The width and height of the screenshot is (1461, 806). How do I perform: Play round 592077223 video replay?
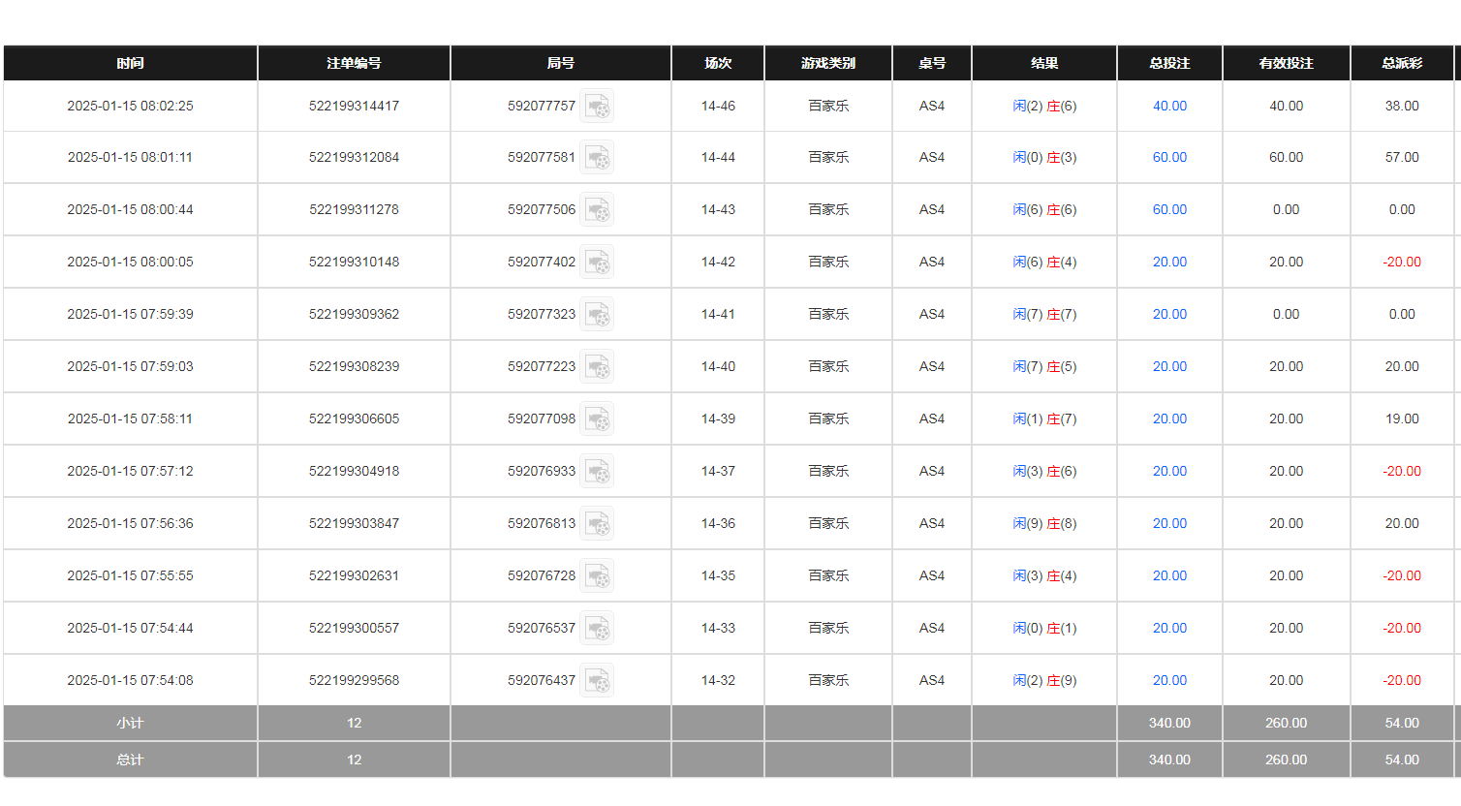click(x=597, y=367)
